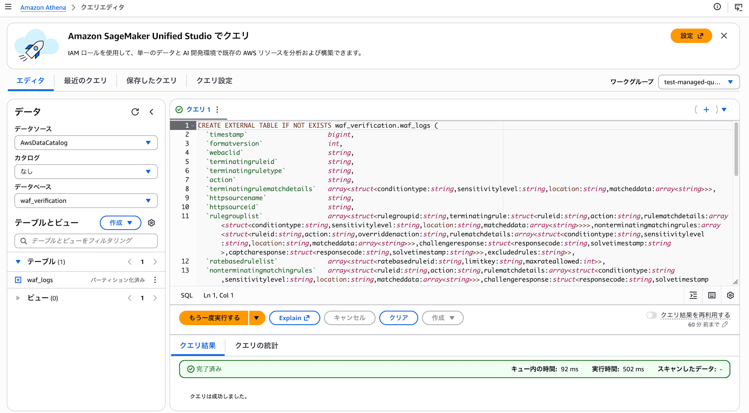This screenshot has width=749, height=413.
Task: Dismiss the SageMaker Unified Studio banner
Action: [724, 36]
